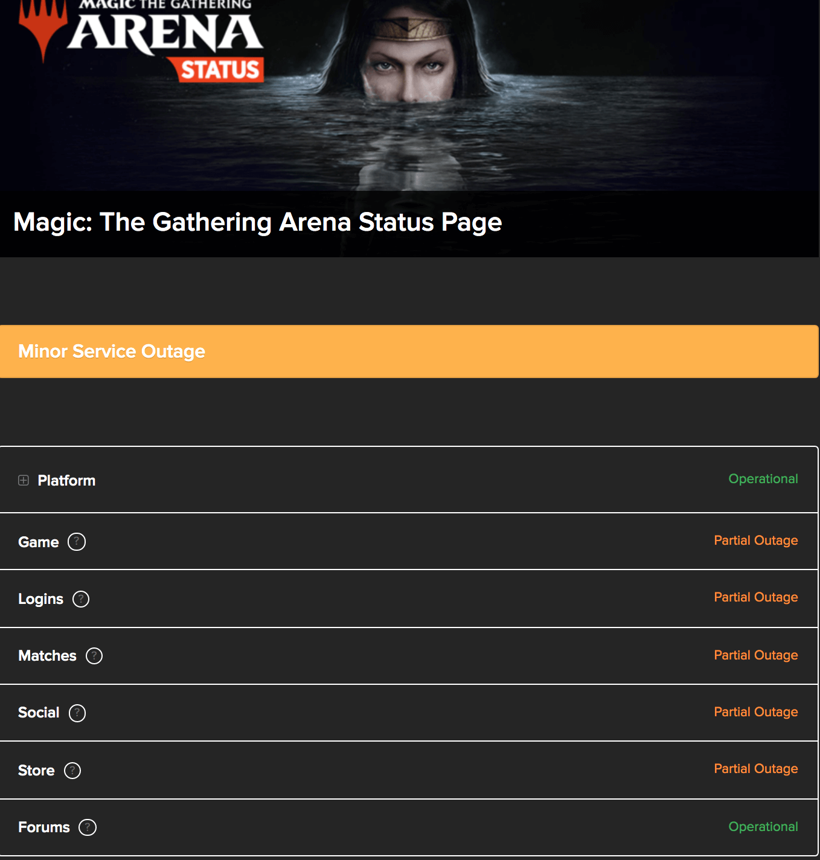Select the Partial Outage label for Game
Viewport: 820px width, 860px height.
tap(756, 541)
